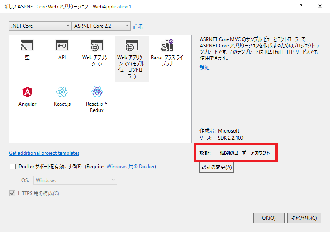Choose the API template icon

[62, 46]
